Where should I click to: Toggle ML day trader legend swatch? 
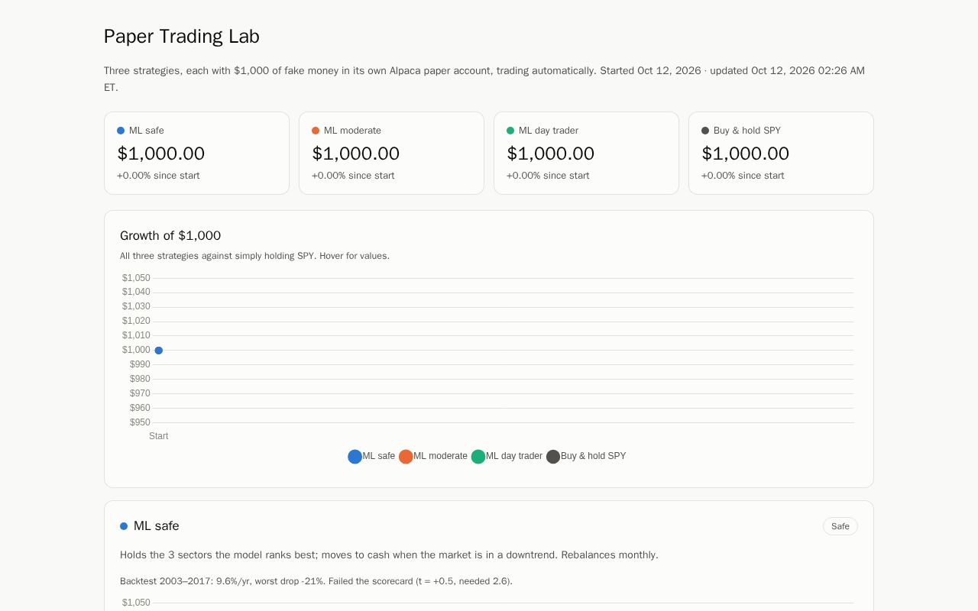(478, 457)
